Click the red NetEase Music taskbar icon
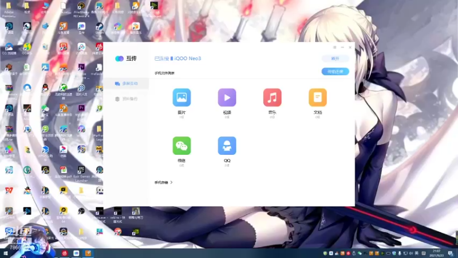Image resolution: width=458 pixels, height=258 pixels. pyautogui.click(x=65, y=253)
